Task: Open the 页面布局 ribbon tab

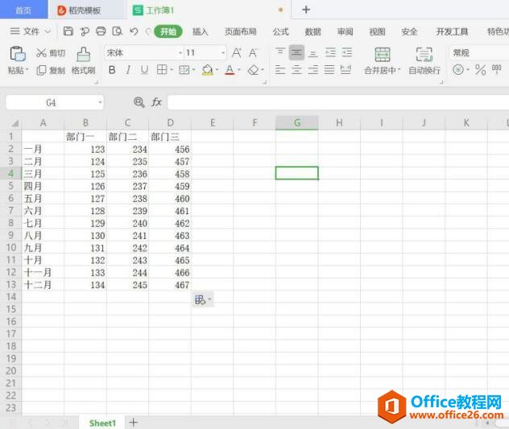Action: pyautogui.click(x=241, y=31)
